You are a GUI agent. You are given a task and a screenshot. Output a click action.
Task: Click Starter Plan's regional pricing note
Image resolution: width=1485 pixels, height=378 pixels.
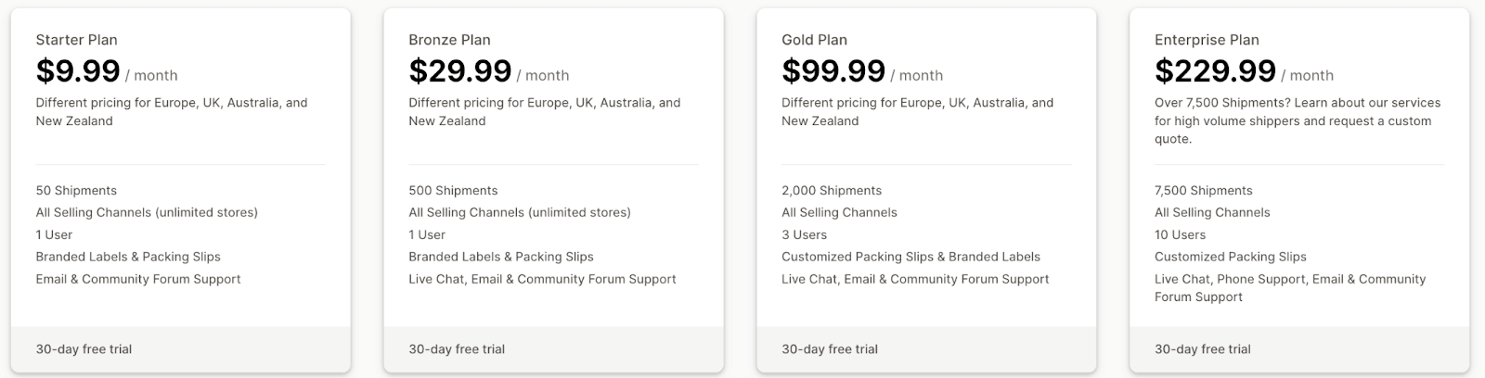click(172, 111)
